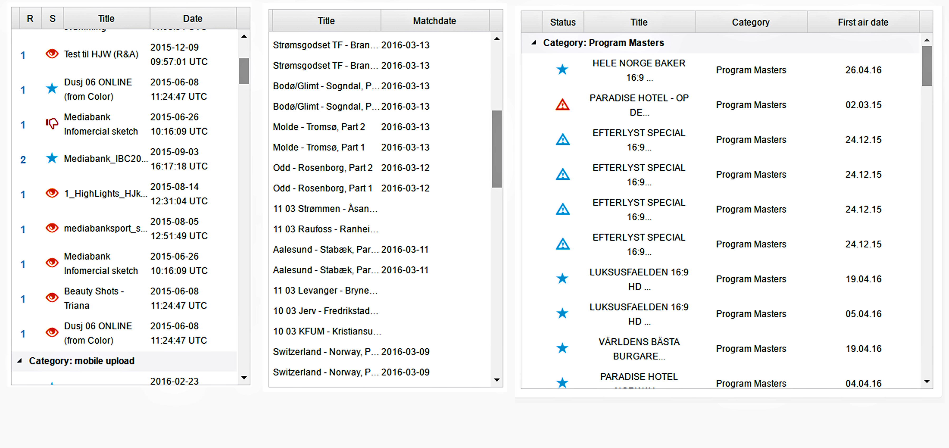Collapse Category: Program Masters group

click(x=534, y=43)
